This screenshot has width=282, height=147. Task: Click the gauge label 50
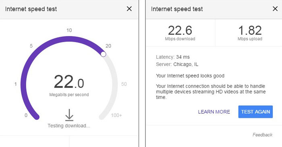124,84
